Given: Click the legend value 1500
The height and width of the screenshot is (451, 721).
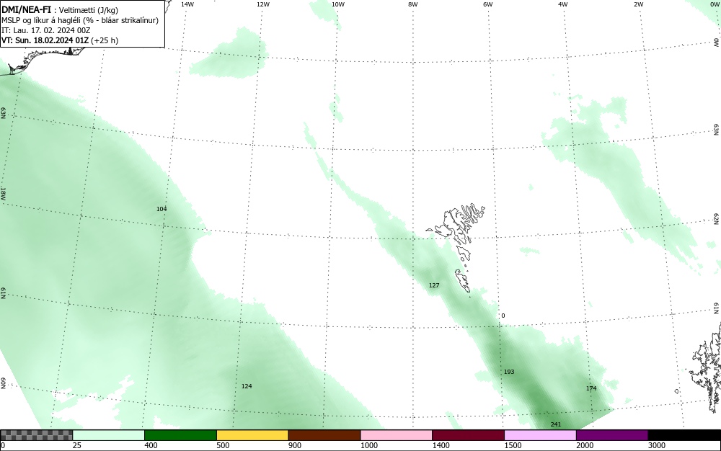Looking at the screenshot, I should tap(513, 445).
